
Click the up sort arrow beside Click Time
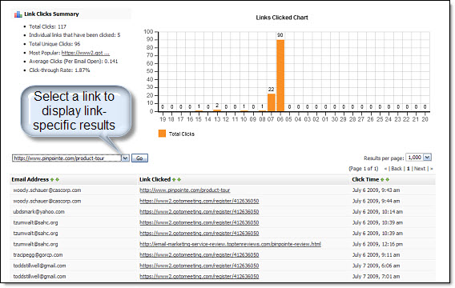(x=382, y=180)
